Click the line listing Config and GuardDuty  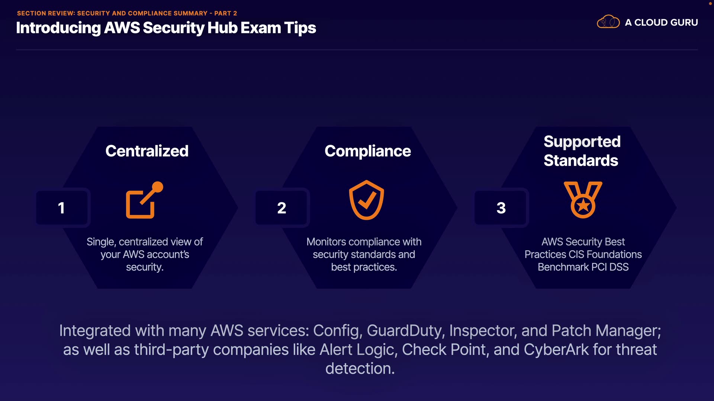tap(360, 331)
